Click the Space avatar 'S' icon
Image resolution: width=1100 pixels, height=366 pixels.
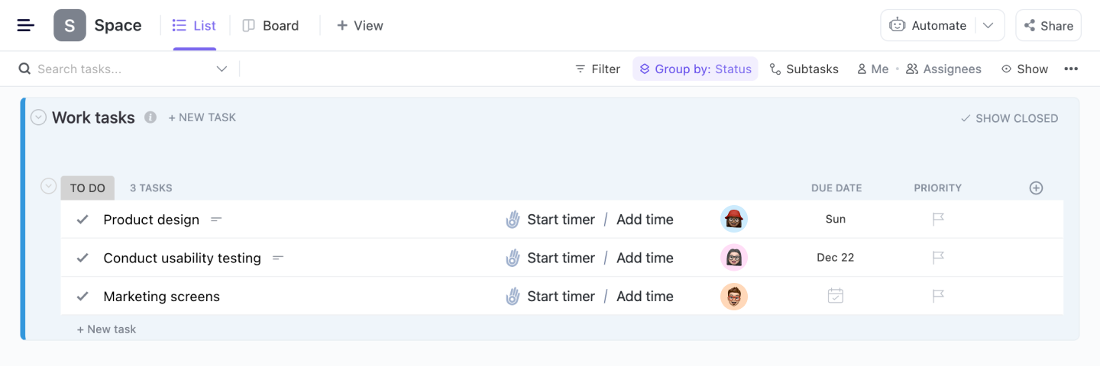tap(70, 25)
